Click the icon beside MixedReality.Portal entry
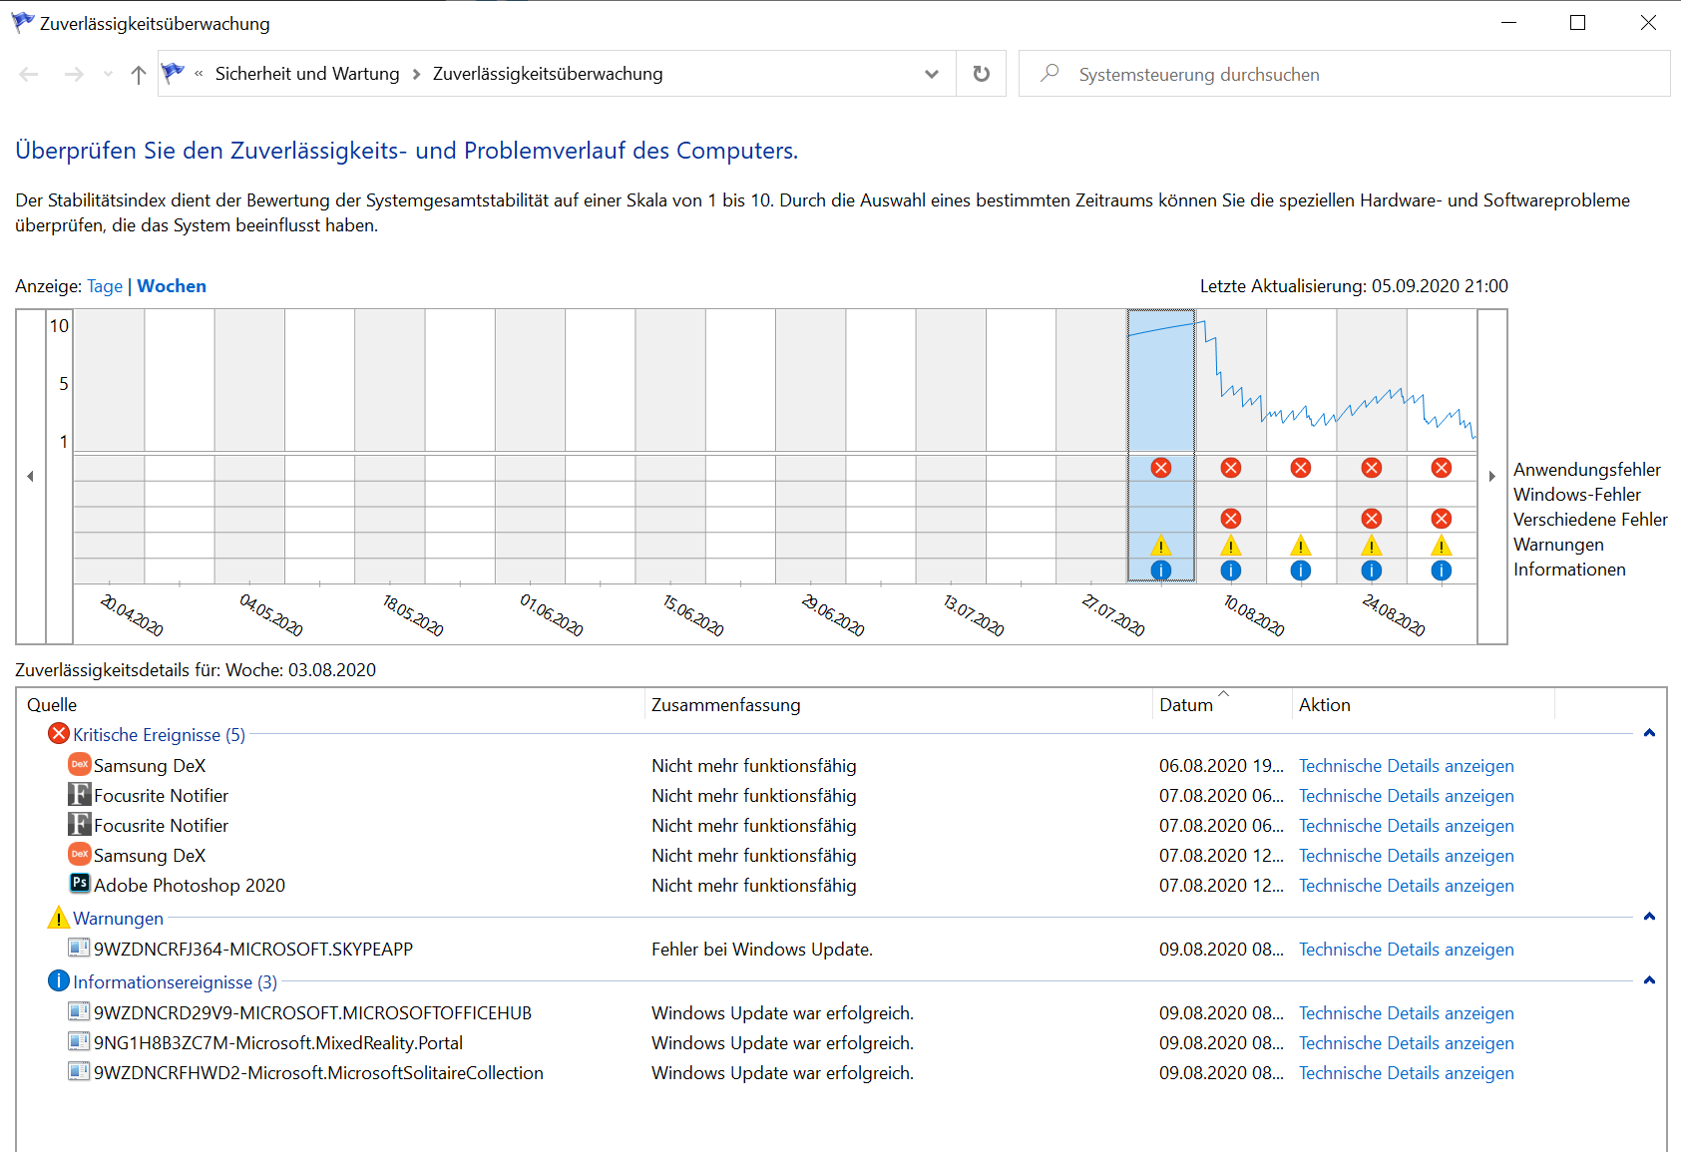Screen dimensions: 1681x1152 coord(80,1041)
